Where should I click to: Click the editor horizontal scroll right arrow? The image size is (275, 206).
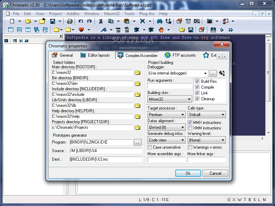[x=262, y=139]
